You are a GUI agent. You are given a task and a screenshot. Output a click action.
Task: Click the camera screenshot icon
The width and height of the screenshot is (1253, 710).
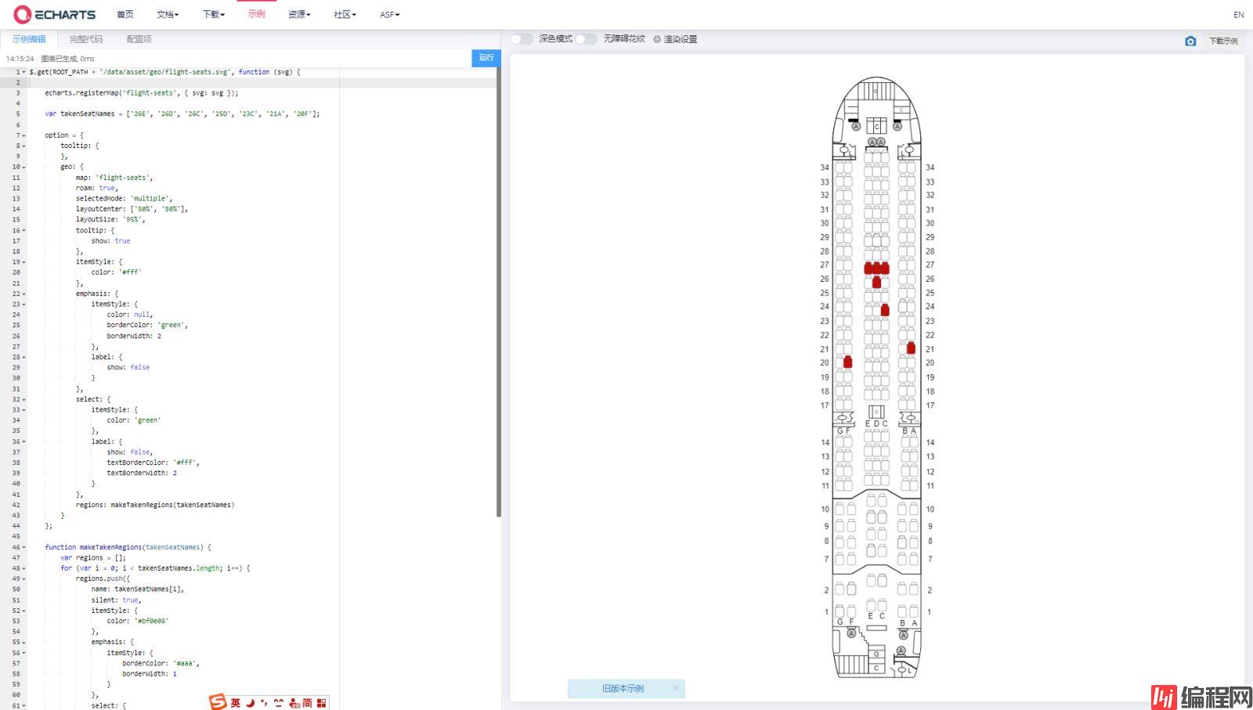(x=1190, y=41)
